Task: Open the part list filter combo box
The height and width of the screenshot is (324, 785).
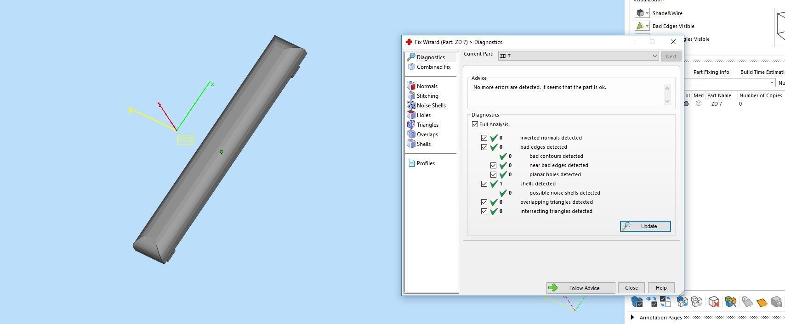Action: (x=729, y=83)
